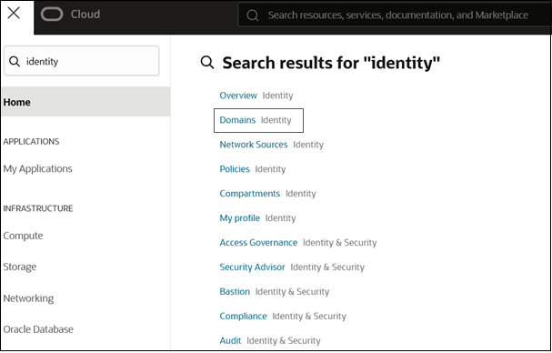Click the magnifier icon in the top search bar
Viewport: 552px width, 353px height.
pos(253,15)
